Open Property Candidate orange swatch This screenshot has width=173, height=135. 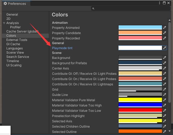click(x=140, y=33)
